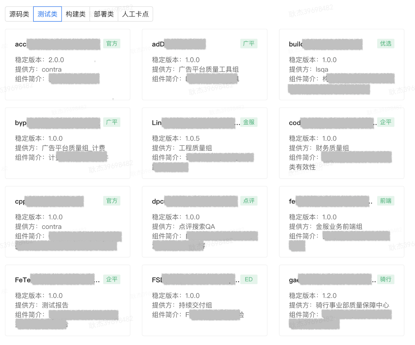Click the 优选 tag on the build component
Viewport: 415px width, 345px height.
coord(386,43)
